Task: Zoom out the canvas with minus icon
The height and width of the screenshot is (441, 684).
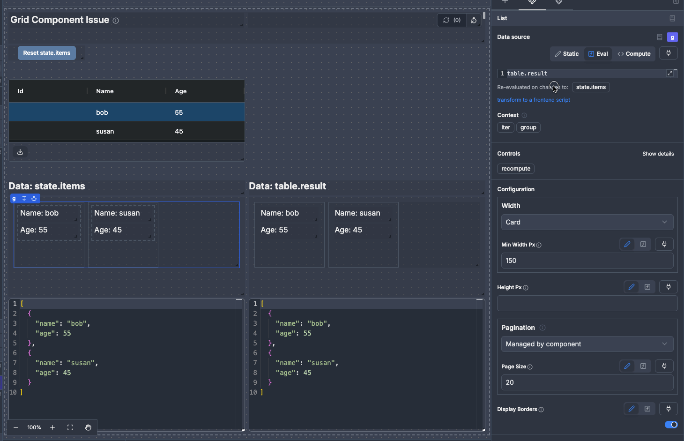Action: (16, 427)
